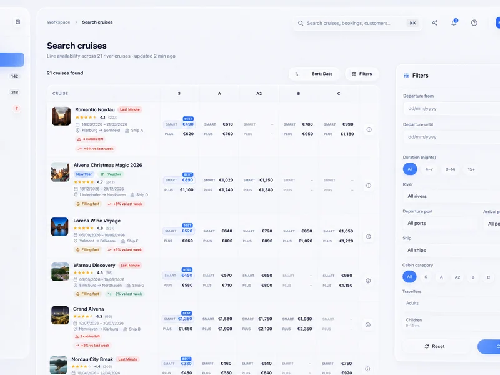Open the help question mark icon
Image resolution: width=500 pixels, height=375 pixels.
coord(474,22)
